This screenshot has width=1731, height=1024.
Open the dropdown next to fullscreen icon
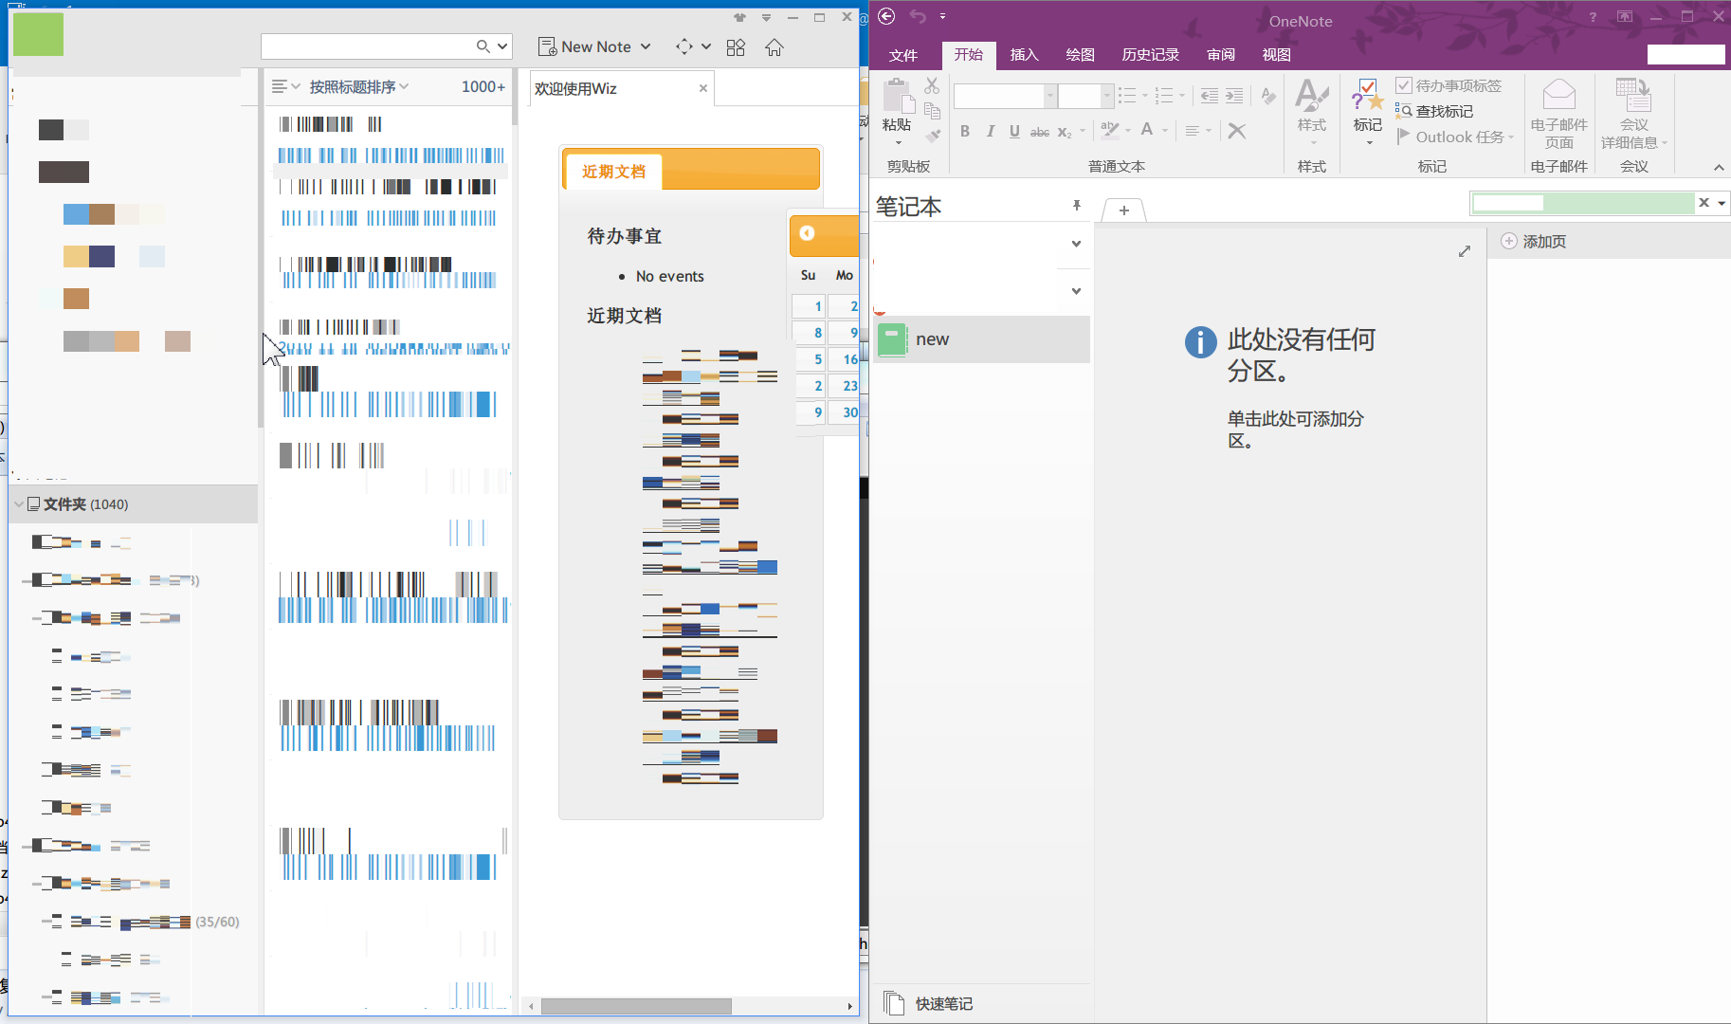click(706, 46)
